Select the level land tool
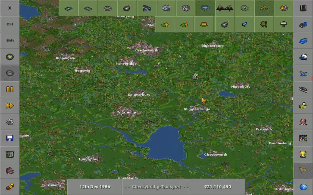Viewport: 313px width, 195px height. [204, 24]
